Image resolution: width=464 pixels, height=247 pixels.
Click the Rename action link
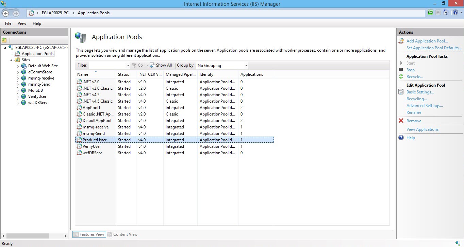click(x=414, y=112)
